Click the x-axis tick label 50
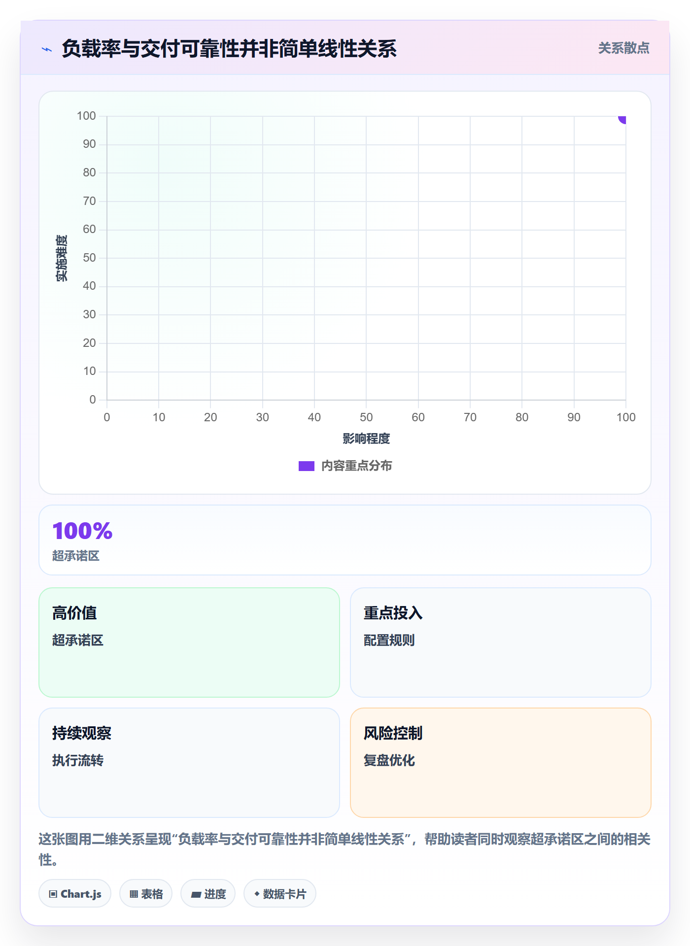Screen dimensions: 690x946 (x=366, y=417)
